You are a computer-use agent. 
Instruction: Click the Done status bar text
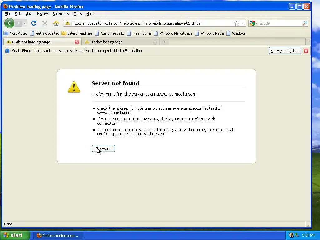(8, 224)
